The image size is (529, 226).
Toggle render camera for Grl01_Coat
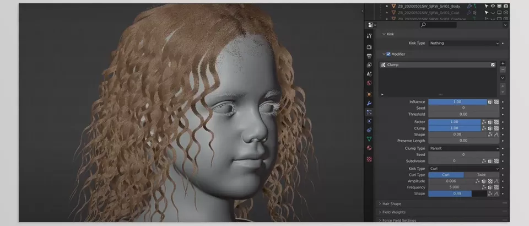coord(506,13)
